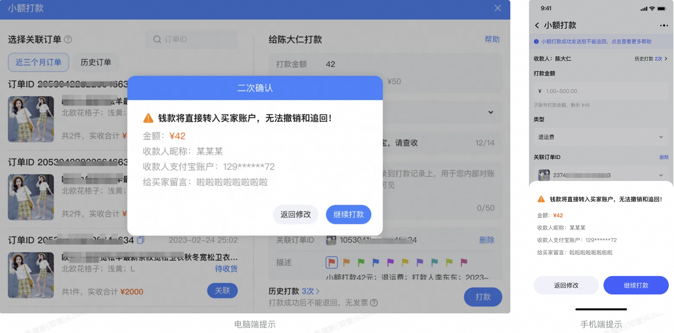Click the desktop 打款 submit button
The image size is (674, 333).
click(483, 297)
